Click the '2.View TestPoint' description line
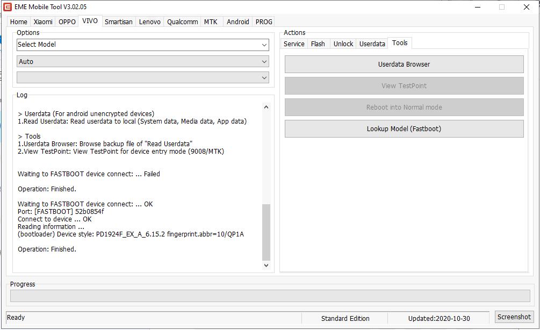 pyautogui.click(x=121, y=151)
